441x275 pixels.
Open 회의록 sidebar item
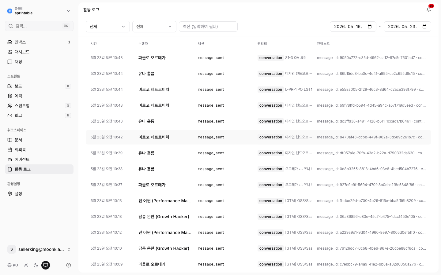point(39,150)
